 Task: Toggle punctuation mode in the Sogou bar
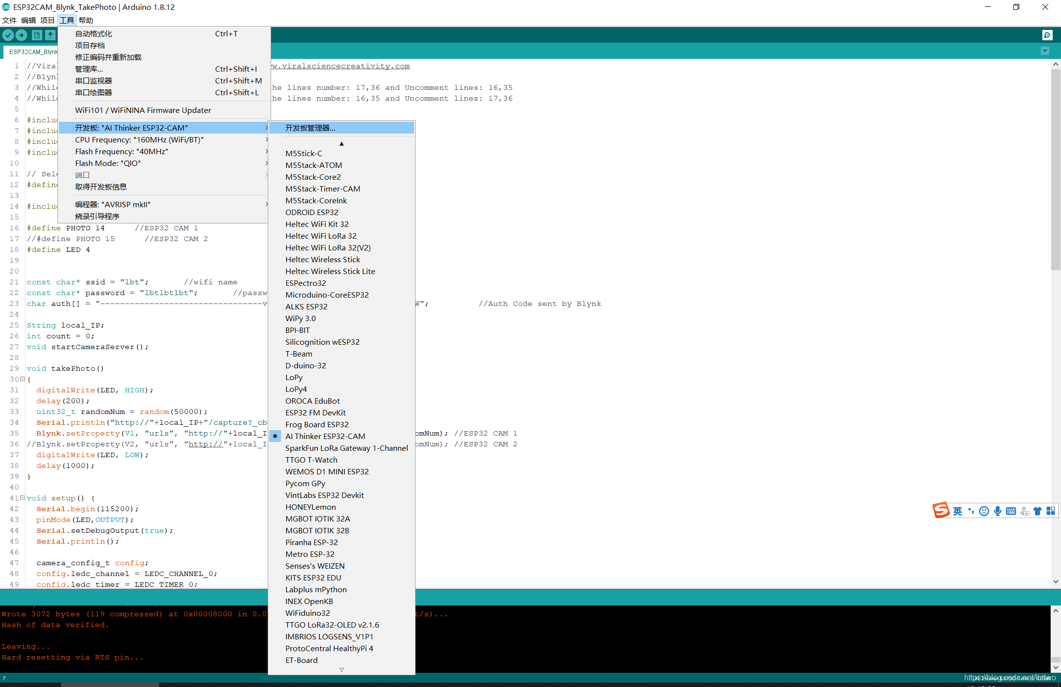tap(971, 511)
